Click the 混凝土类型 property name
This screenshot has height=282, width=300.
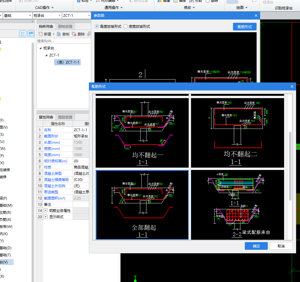[53, 174]
